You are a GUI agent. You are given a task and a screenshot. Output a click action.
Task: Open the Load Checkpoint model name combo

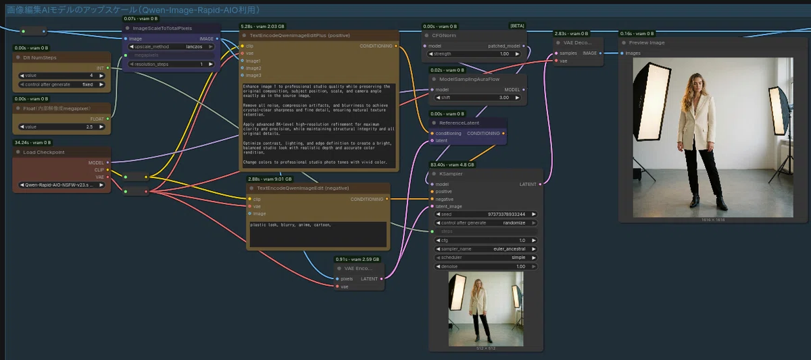(62, 185)
